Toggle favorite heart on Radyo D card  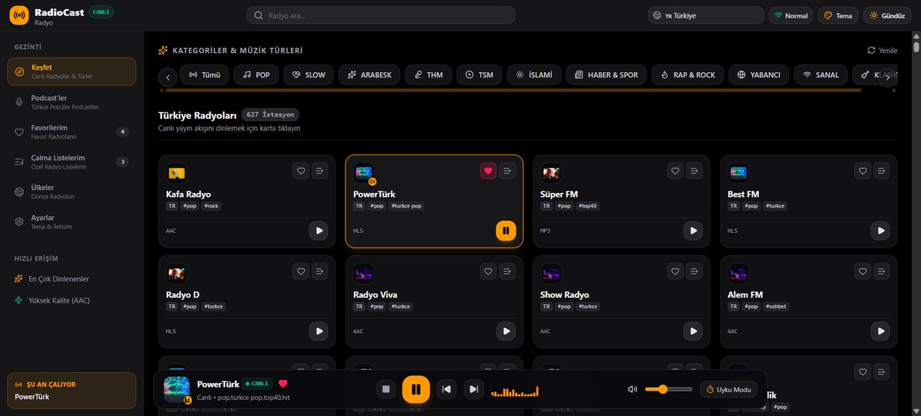click(301, 271)
